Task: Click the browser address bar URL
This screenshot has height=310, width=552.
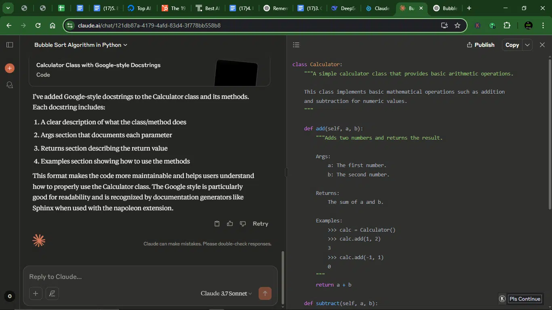Action: coord(149,25)
